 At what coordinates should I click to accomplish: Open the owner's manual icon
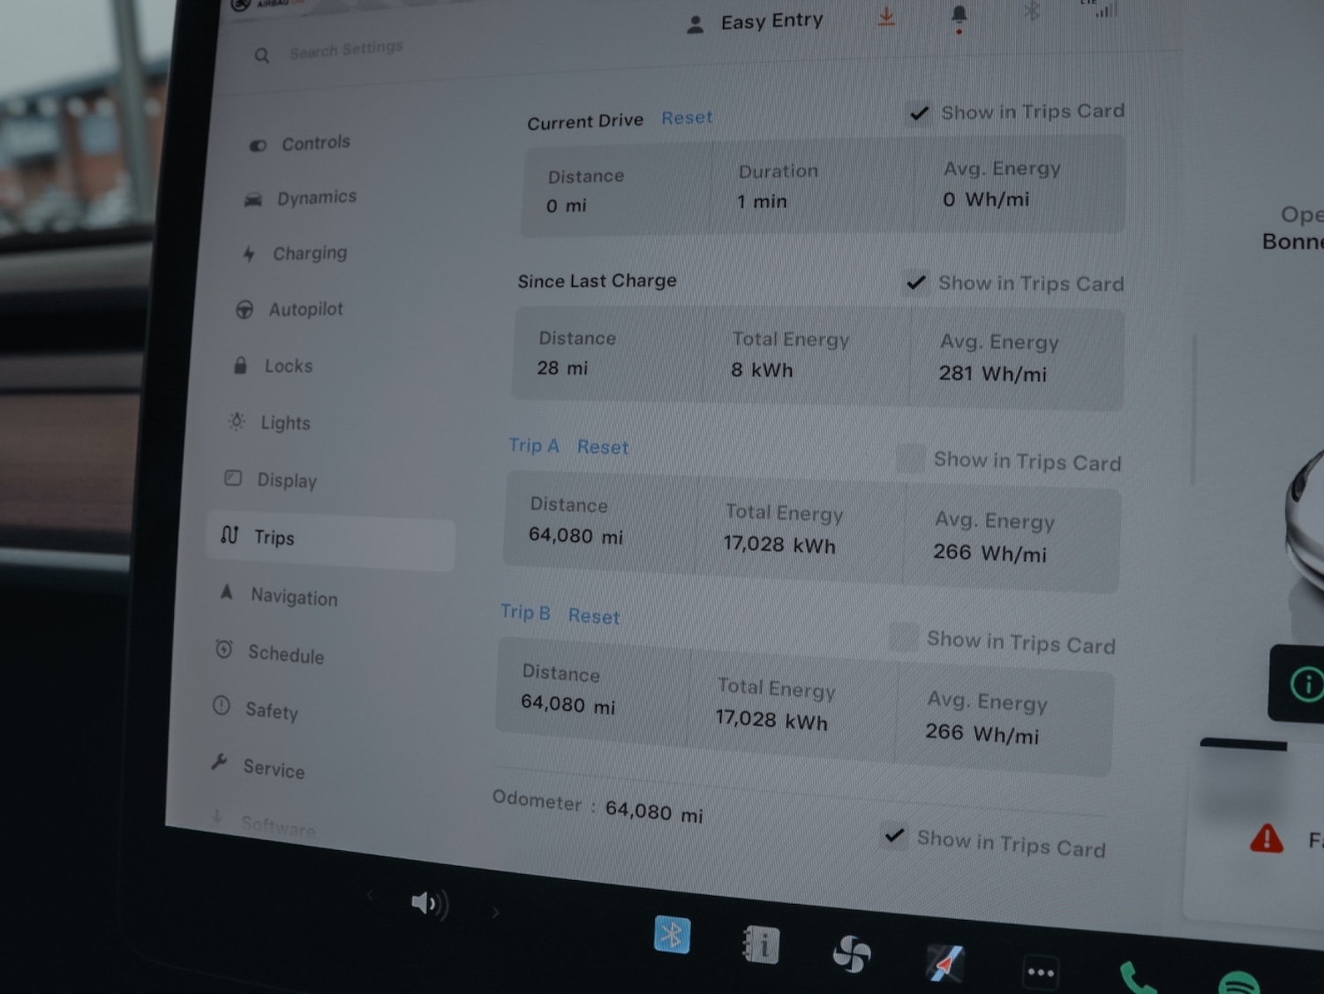(x=760, y=944)
